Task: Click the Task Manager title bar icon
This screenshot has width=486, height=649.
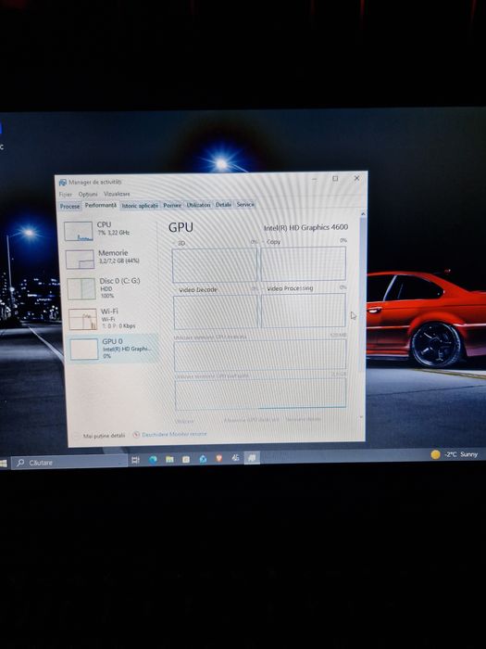Action: coord(62,183)
